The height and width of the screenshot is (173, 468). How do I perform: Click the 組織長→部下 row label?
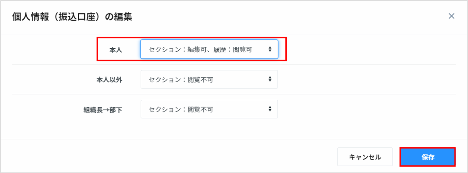(103, 110)
